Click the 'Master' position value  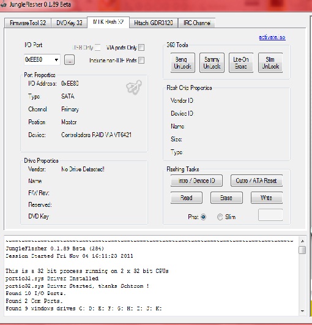(69, 122)
